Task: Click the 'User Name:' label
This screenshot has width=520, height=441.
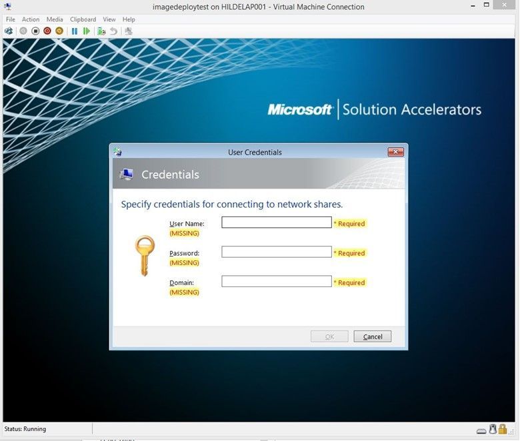Action: point(187,224)
